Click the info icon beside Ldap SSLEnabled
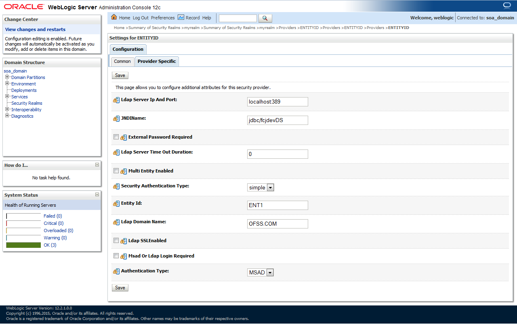 coord(124,241)
